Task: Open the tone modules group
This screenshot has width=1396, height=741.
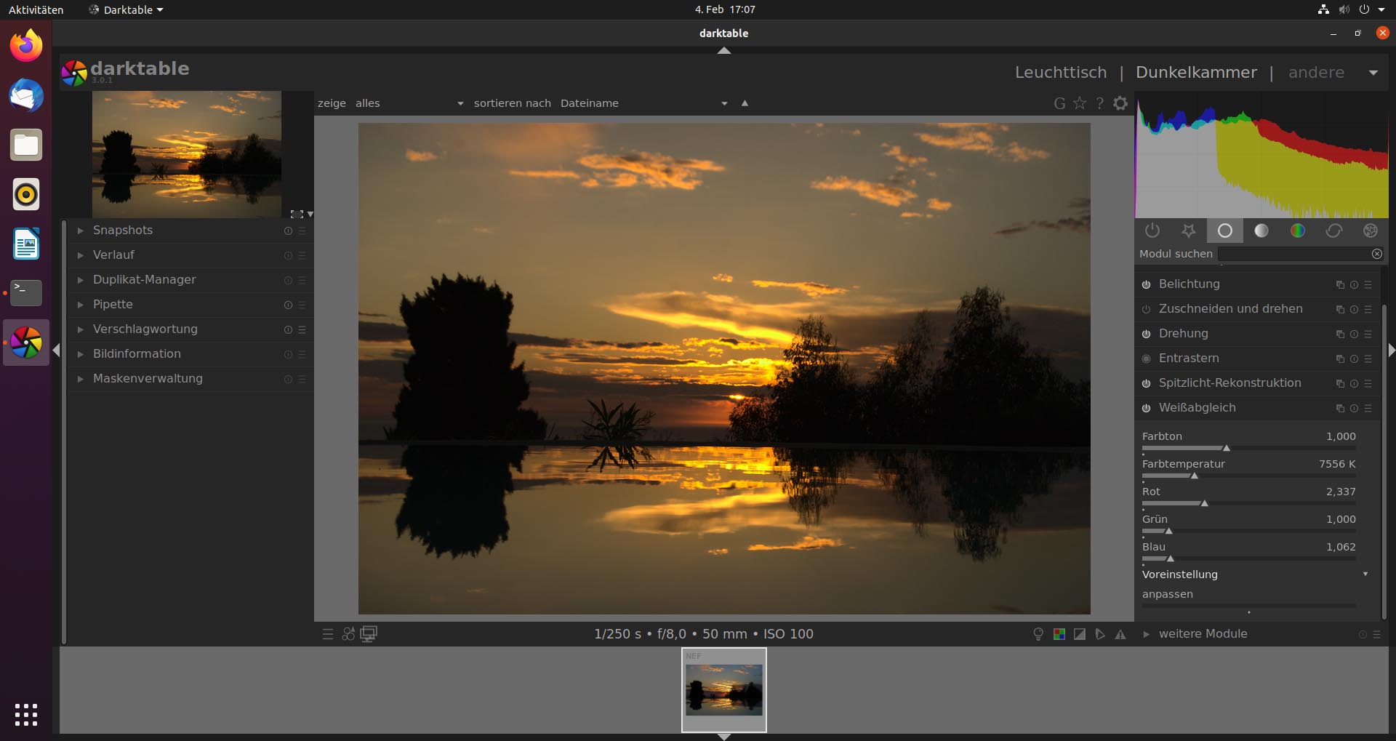Action: pyautogui.click(x=1261, y=231)
